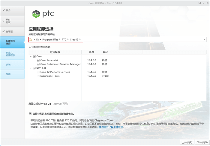Uncheck Creo Parametric checkbox

click(38, 60)
